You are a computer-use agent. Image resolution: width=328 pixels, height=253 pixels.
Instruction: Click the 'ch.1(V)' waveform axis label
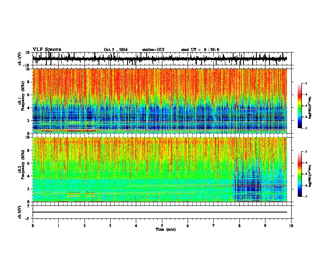20,59
